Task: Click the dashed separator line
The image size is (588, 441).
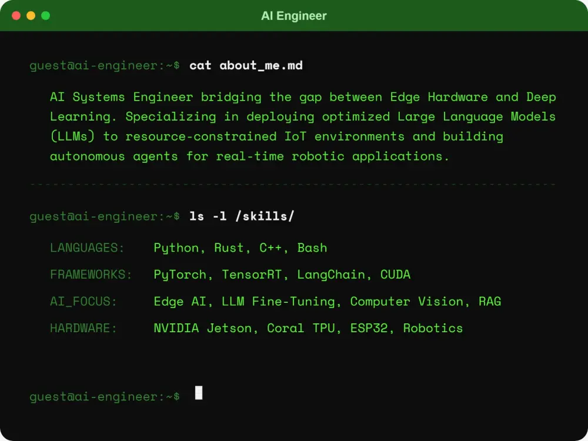Action: click(293, 184)
